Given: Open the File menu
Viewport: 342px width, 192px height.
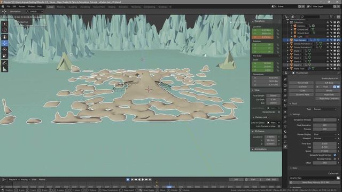Looking at the screenshot, I should [9, 6].
